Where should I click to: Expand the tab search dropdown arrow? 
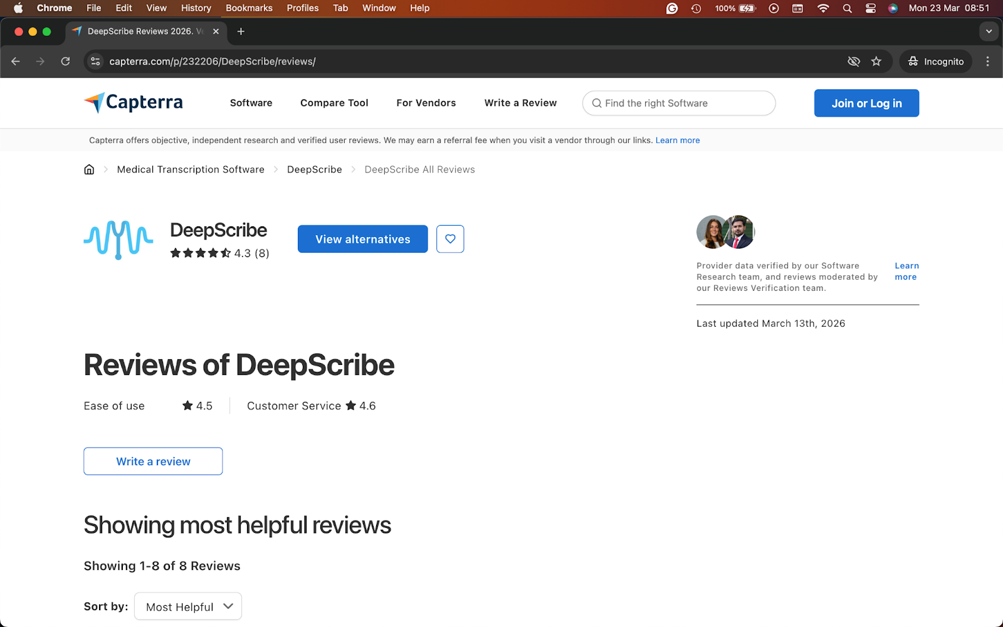coord(989,31)
